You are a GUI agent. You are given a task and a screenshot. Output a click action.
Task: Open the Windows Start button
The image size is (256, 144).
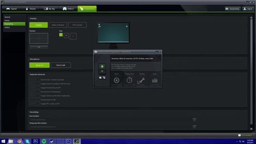pos(3,141)
